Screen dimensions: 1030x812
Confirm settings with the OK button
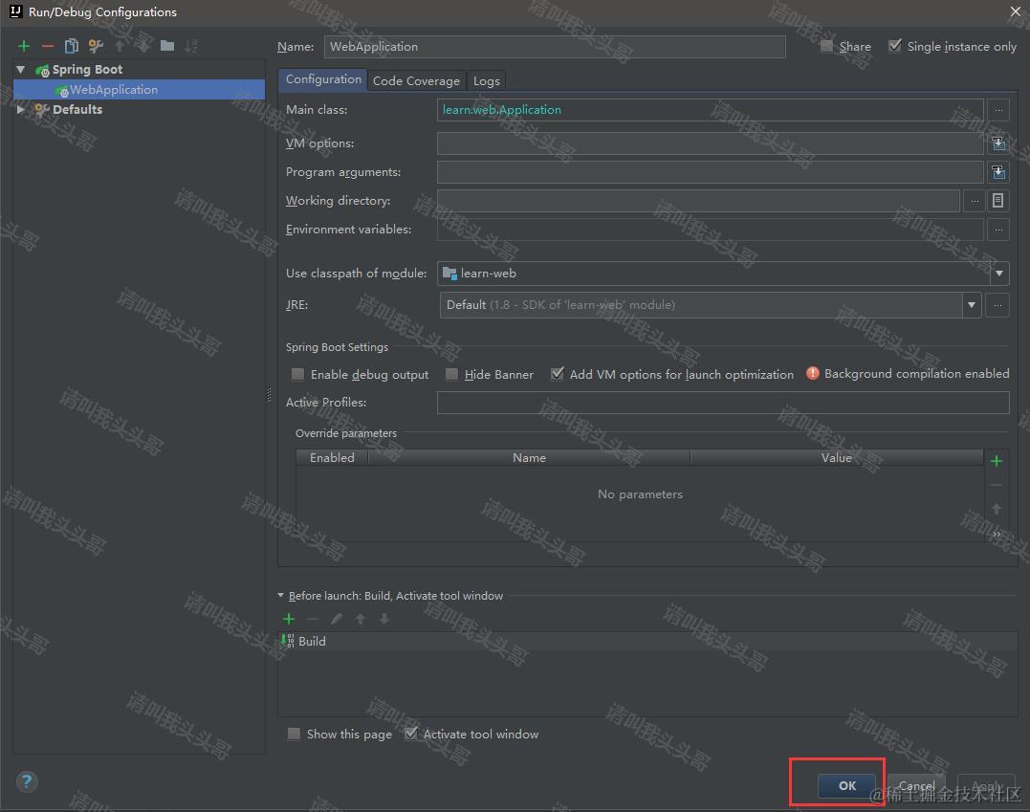[x=845, y=785]
